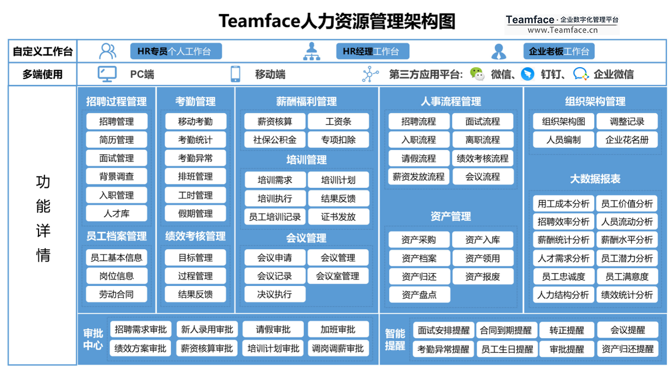The height and width of the screenshot is (366, 669).
Task: Click 薪资发放流程 box
Action: [x=419, y=177]
